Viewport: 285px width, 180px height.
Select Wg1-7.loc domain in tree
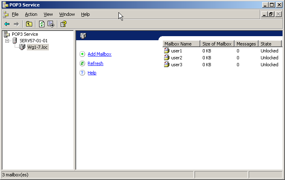click(37, 47)
